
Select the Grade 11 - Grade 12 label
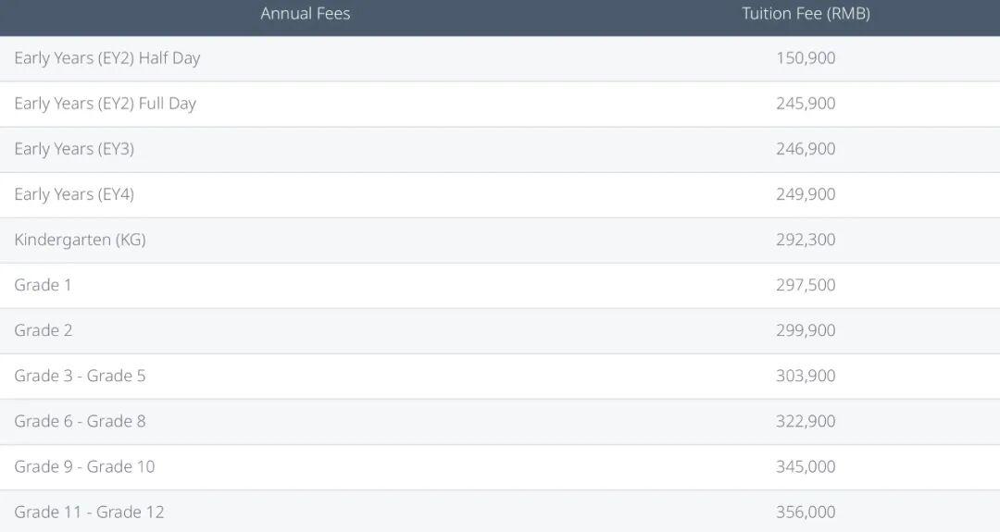[89, 512]
